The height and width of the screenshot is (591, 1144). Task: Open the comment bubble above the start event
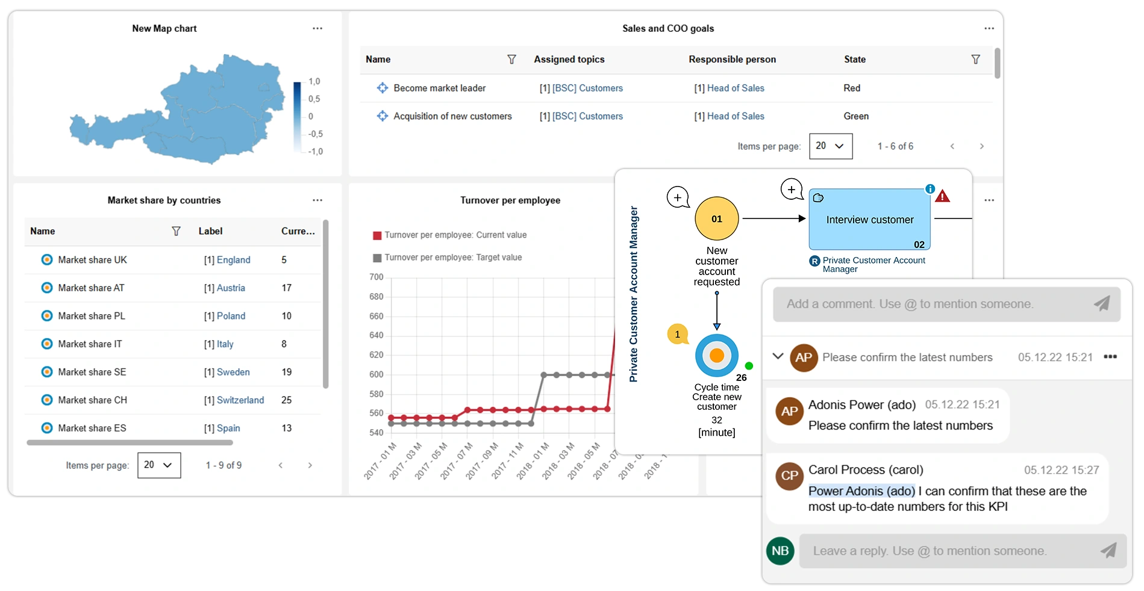point(677,197)
